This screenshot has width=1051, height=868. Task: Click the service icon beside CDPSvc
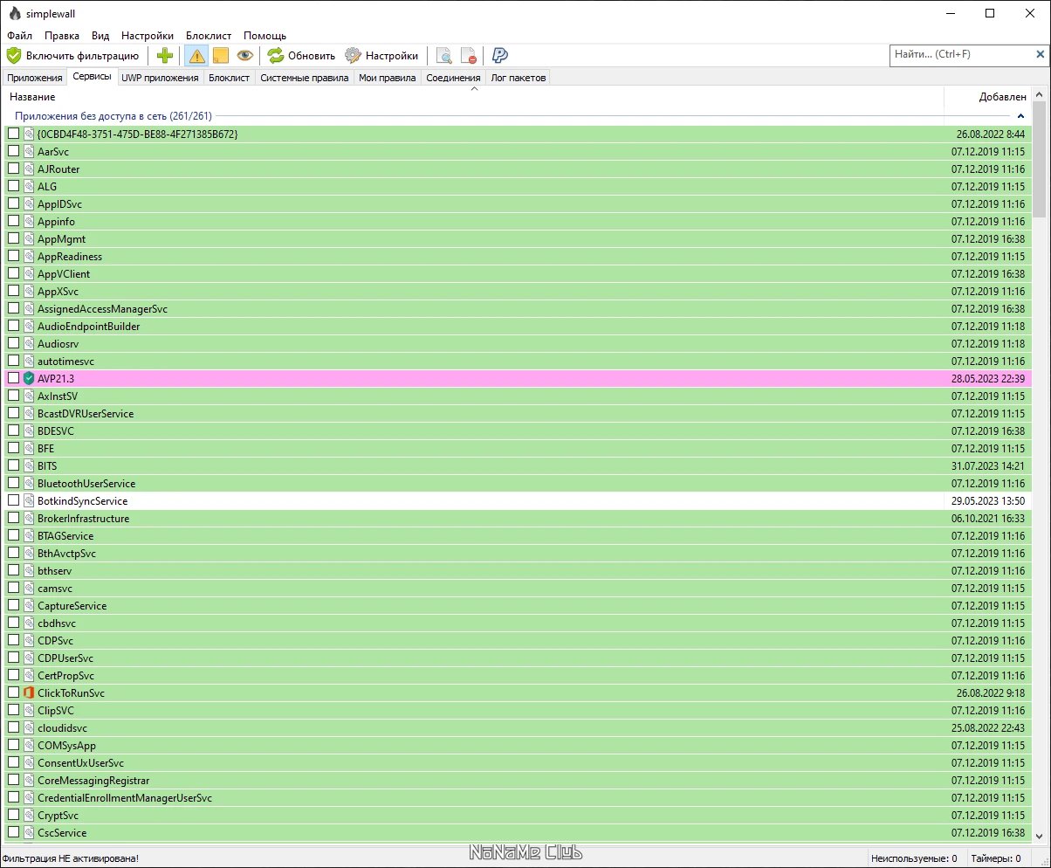30,640
